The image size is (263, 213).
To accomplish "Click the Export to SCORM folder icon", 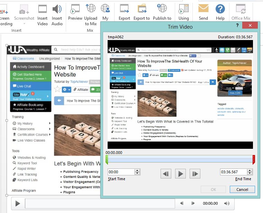I will tap(142, 9).
